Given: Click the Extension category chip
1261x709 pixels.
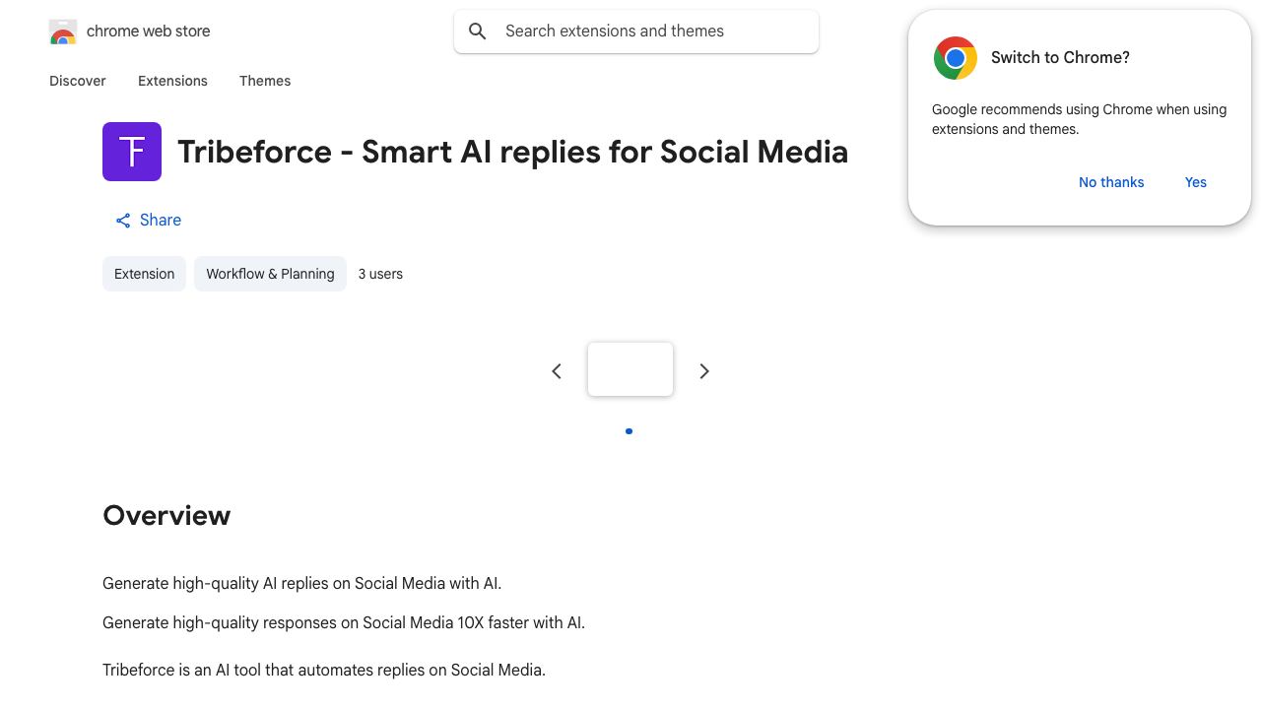Looking at the screenshot, I should [x=144, y=274].
